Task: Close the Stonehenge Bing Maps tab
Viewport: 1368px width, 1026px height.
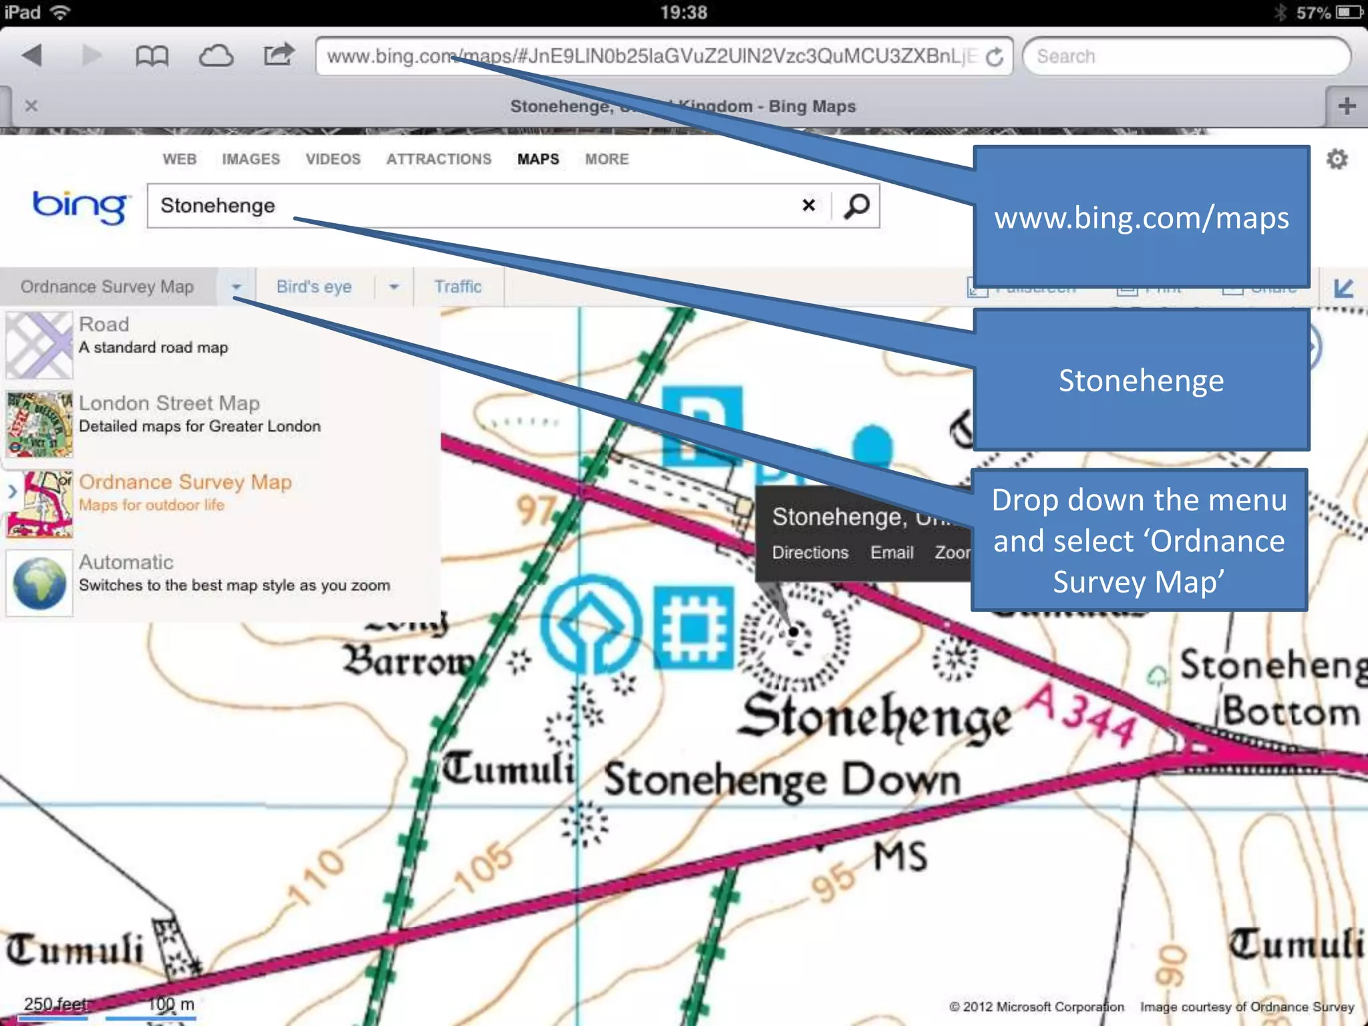Action: [31, 106]
